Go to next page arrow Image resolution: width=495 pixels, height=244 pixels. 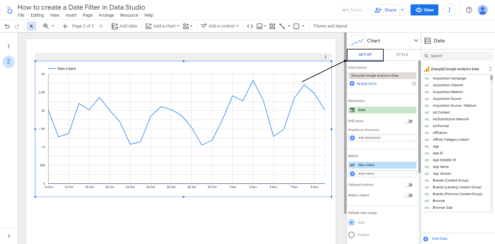coord(100,26)
